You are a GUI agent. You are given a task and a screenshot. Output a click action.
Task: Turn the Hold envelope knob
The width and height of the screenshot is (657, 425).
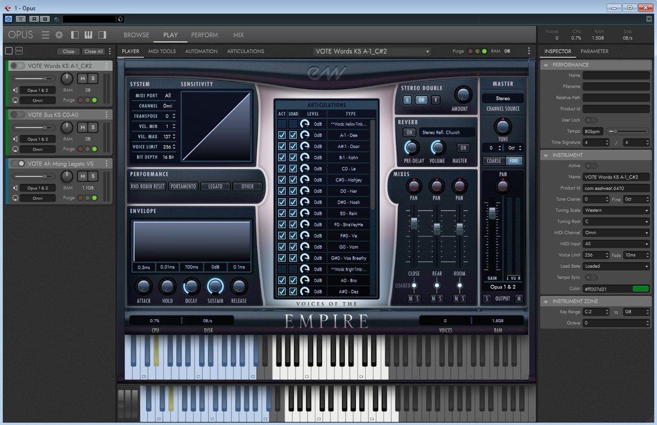(168, 286)
